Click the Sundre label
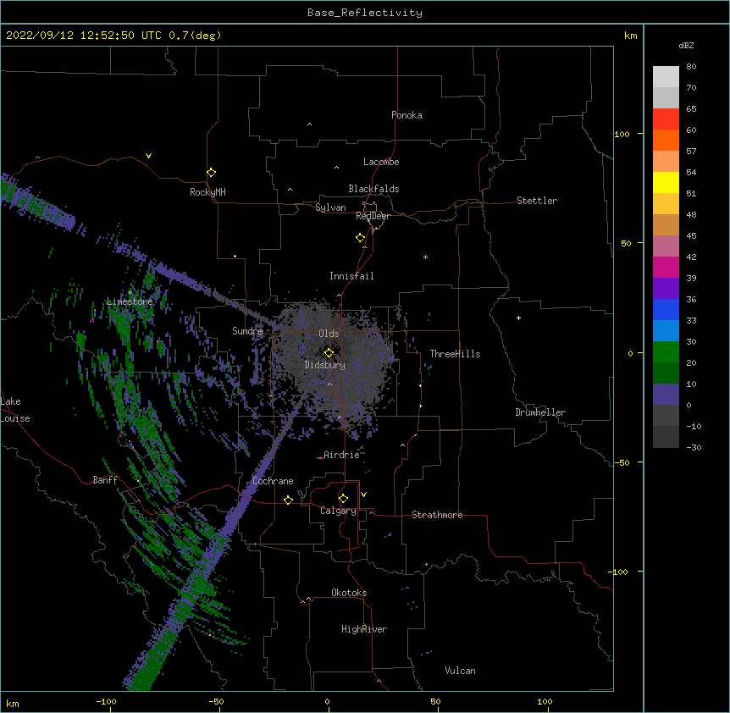 pos(247,331)
